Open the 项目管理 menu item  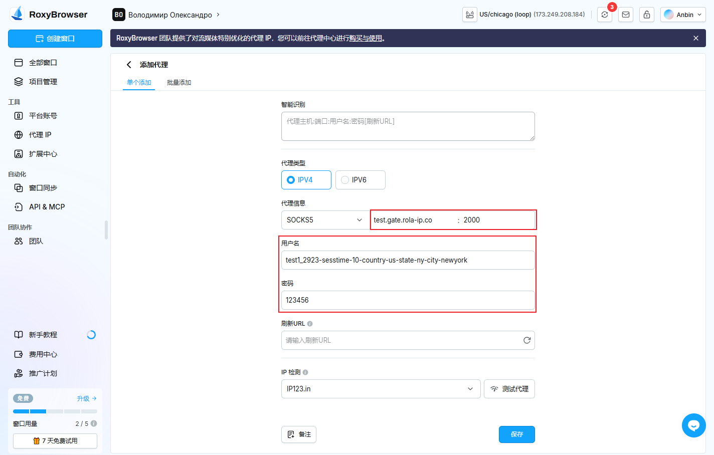click(x=44, y=82)
